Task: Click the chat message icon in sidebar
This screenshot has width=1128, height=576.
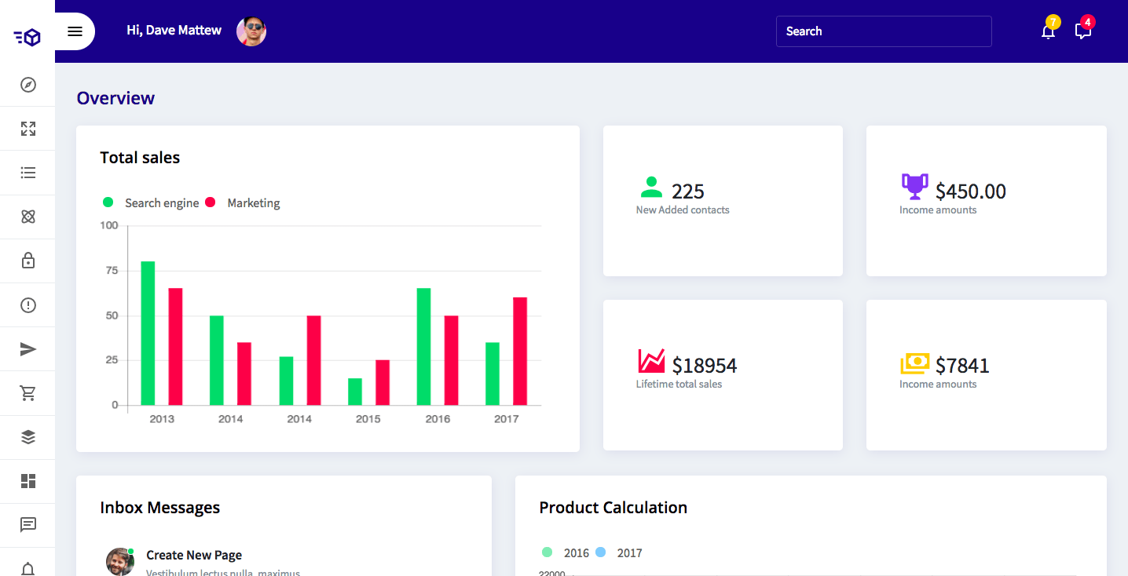Action: (x=27, y=525)
